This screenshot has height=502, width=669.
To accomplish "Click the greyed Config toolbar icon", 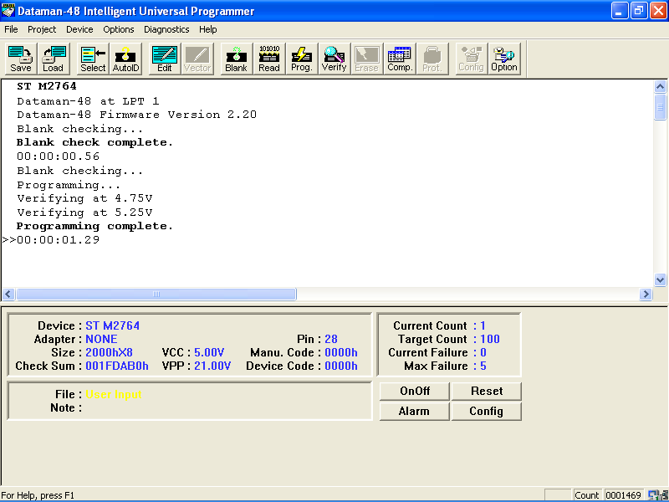I will [472, 59].
